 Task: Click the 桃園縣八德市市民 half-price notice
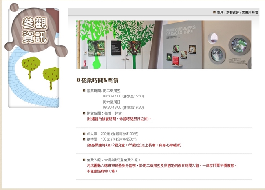[x=161, y=166]
